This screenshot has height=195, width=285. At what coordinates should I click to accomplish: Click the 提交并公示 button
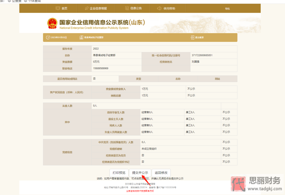140,173
